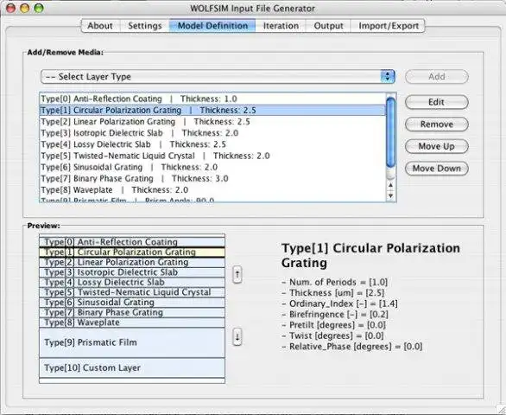Select Type[8] Waveplate row with Thickness 2.0
506x415 pixels.
[212, 190]
